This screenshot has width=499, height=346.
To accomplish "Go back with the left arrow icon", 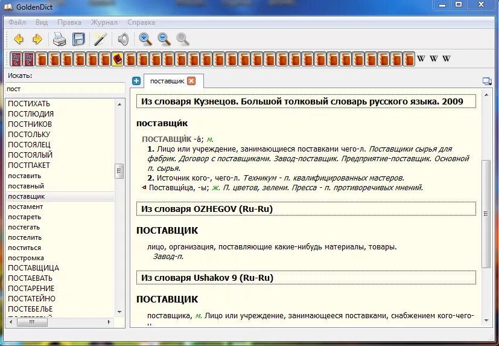I will tap(19, 39).
